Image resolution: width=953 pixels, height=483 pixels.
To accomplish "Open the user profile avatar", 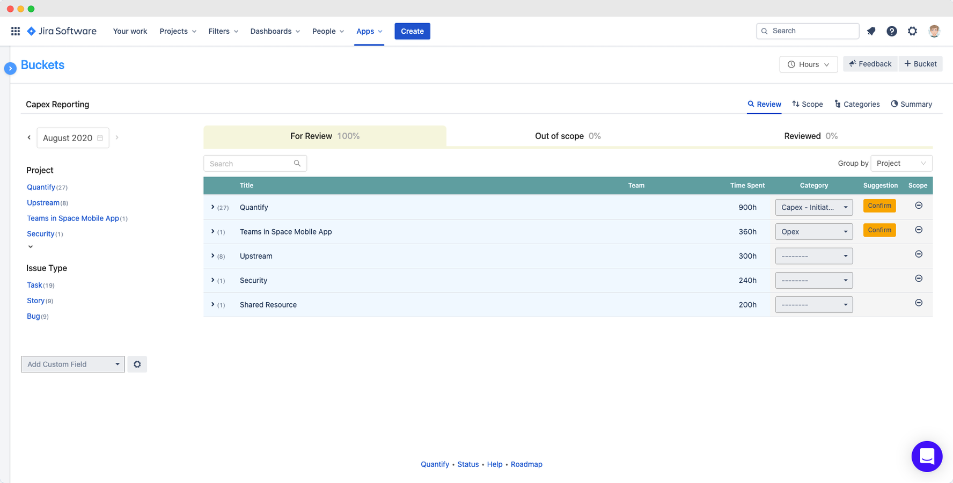I will [934, 31].
